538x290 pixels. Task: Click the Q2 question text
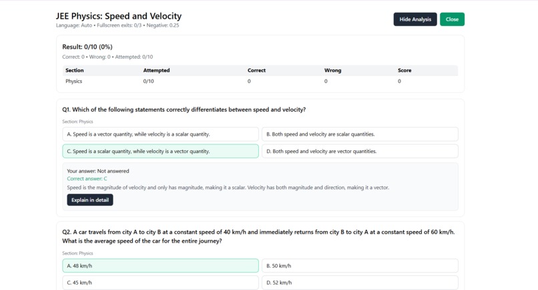258,237
